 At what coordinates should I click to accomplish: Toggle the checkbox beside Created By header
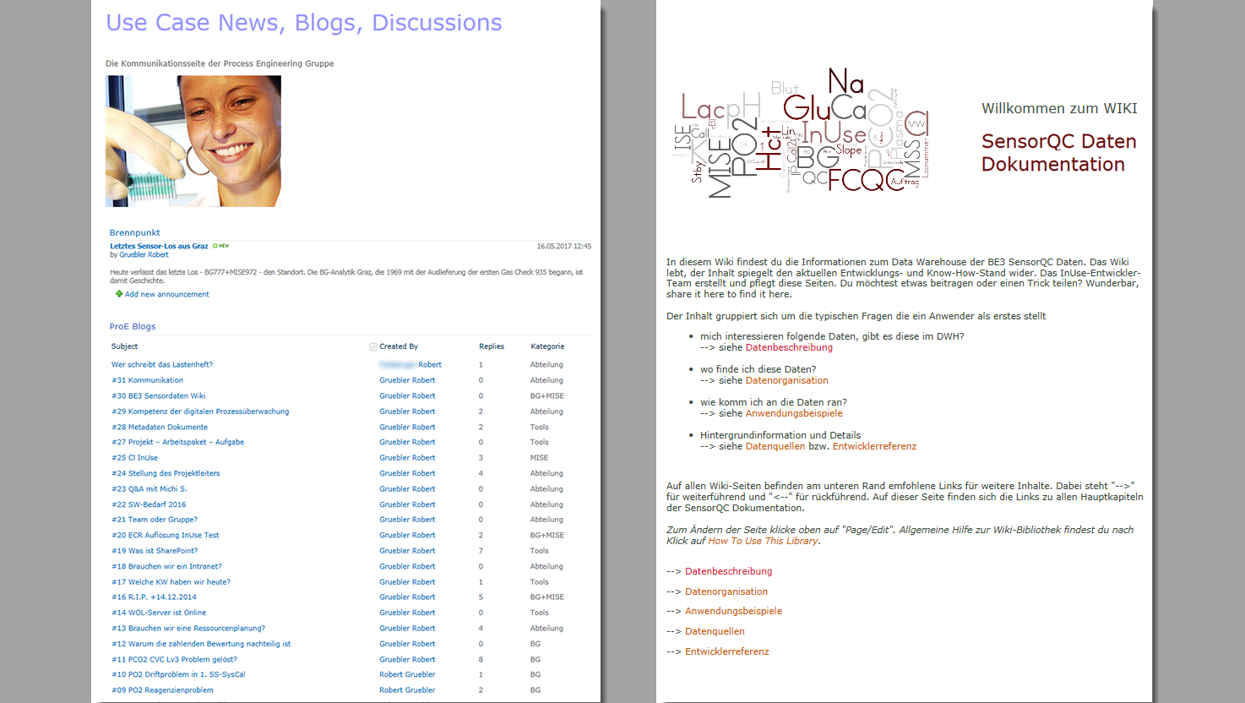[373, 346]
